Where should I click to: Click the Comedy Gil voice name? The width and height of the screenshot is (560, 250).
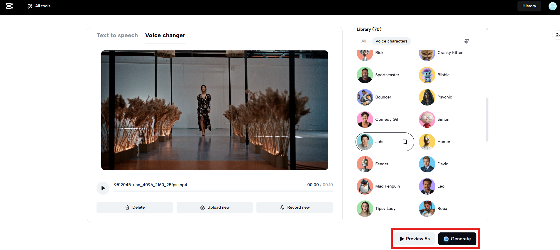tap(387, 120)
